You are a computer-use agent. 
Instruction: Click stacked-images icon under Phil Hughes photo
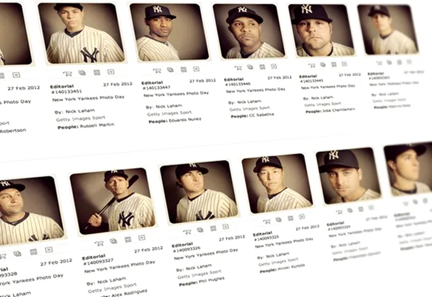click(x=200, y=230)
